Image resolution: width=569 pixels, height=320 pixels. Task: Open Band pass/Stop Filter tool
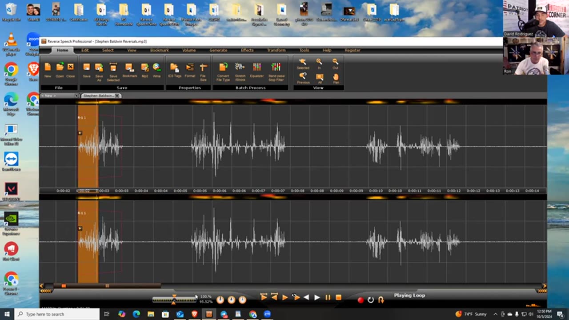tap(276, 71)
